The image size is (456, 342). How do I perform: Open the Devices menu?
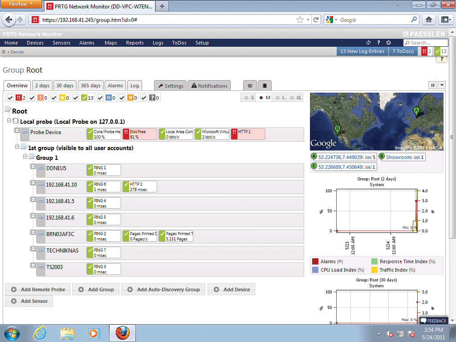[35, 43]
